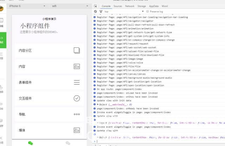Open the console filter funnel icon
The width and height of the screenshot is (225, 146).
(x=101, y=12)
